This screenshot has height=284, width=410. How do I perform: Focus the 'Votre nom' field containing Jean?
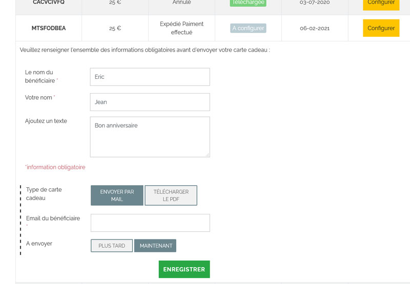coord(150,102)
